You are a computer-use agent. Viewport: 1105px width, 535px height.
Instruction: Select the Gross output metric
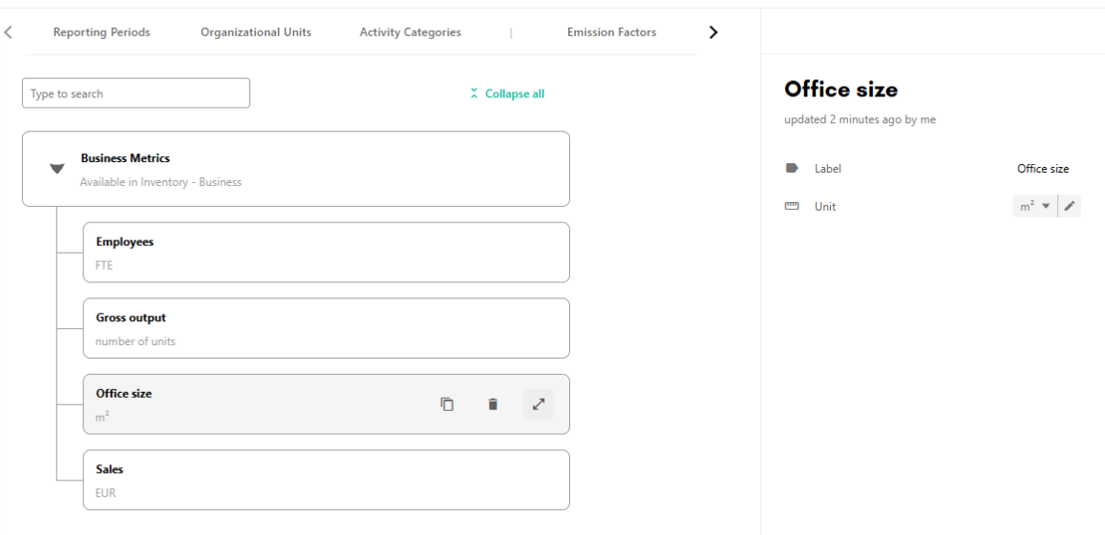click(327, 328)
